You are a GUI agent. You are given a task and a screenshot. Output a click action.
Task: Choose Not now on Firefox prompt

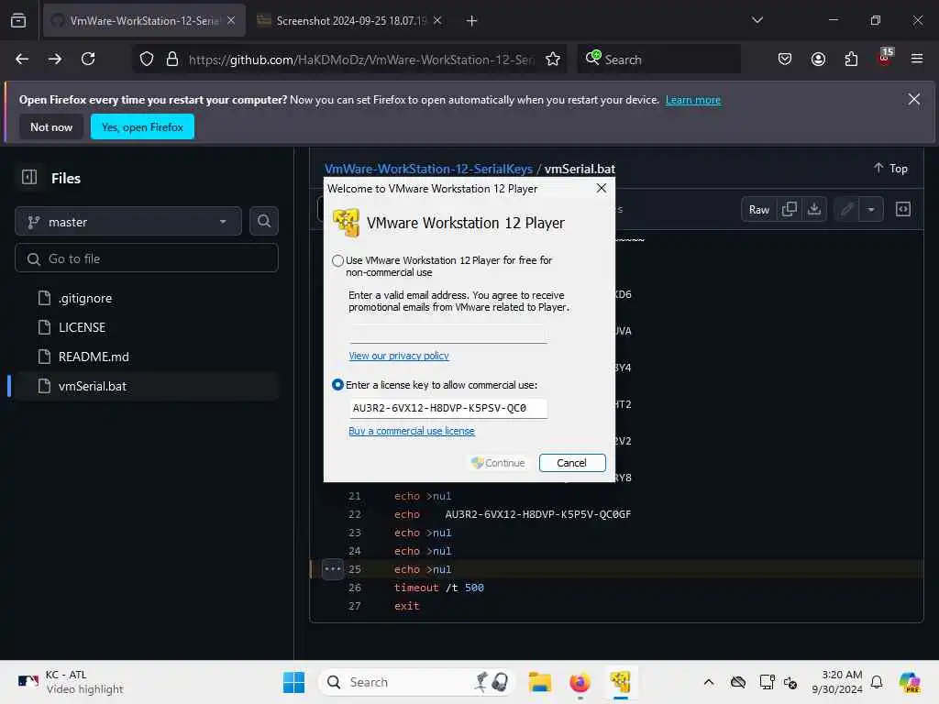click(x=51, y=126)
